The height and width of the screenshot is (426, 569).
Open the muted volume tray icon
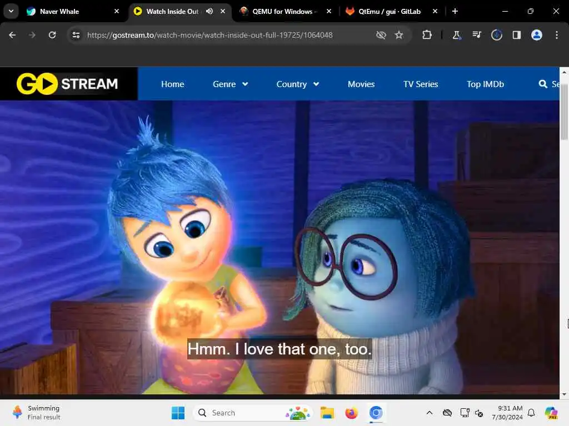click(x=478, y=413)
